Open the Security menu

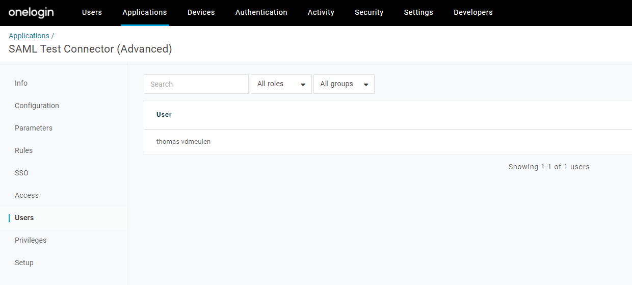click(x=369, y=12)
